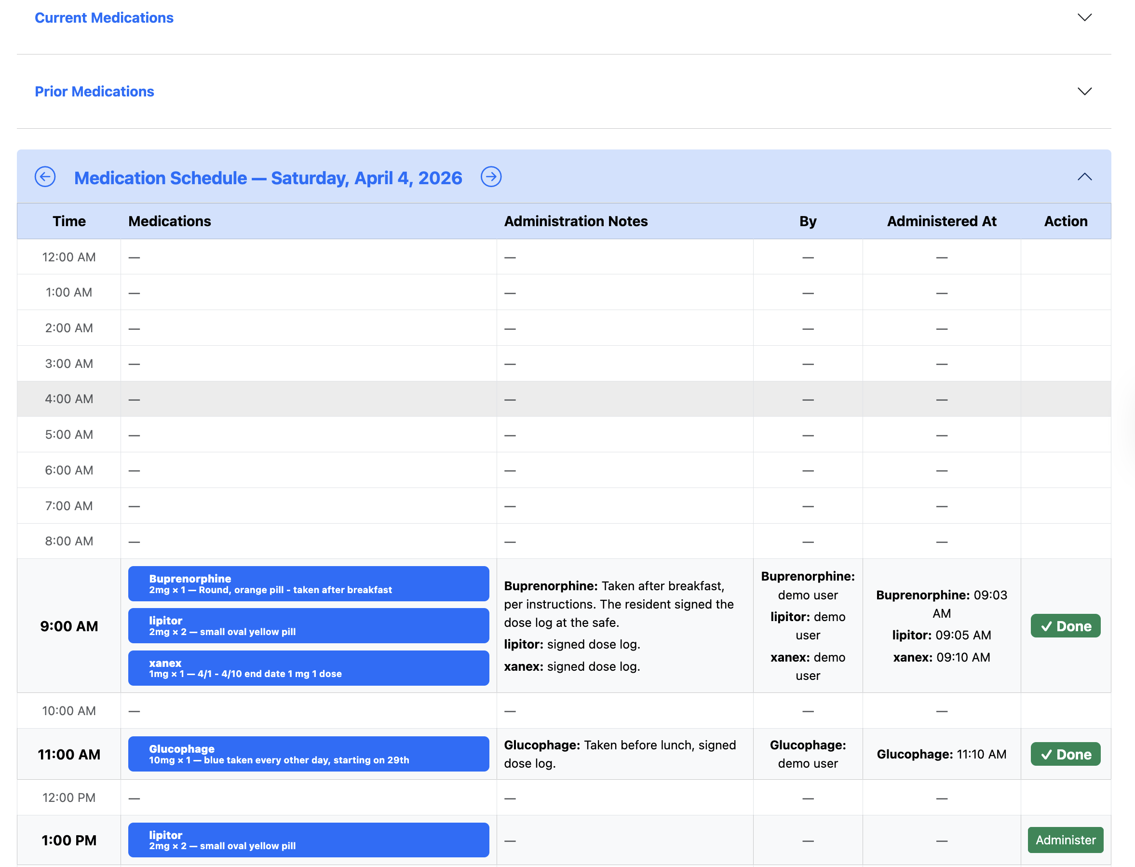Viewport: 1135px width, 867px height.
Task: Select the 12:00 AM time cell
Action: (x=69, y=257)
